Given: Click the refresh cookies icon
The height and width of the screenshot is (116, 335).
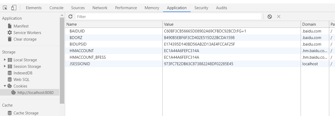Looking at the screenshot, I should tap(70, 16).
